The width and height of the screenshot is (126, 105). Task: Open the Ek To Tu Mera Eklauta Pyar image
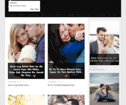(66, 51)
